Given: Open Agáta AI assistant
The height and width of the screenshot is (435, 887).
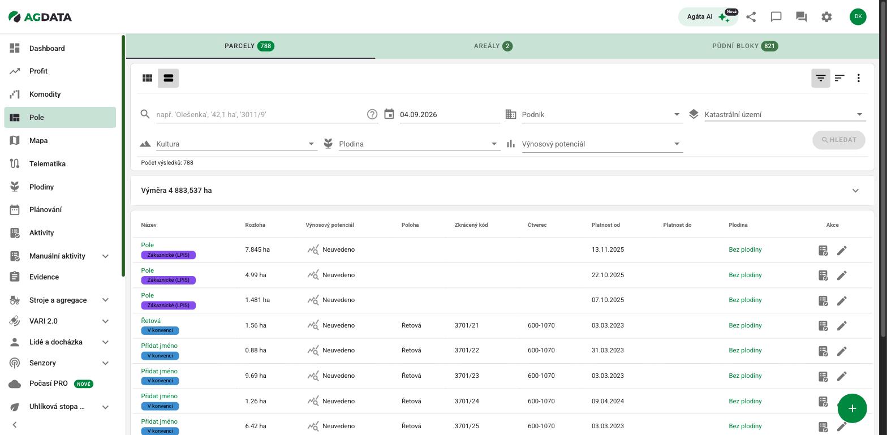Looking at the screenshot, I should (x=708, y=17).
